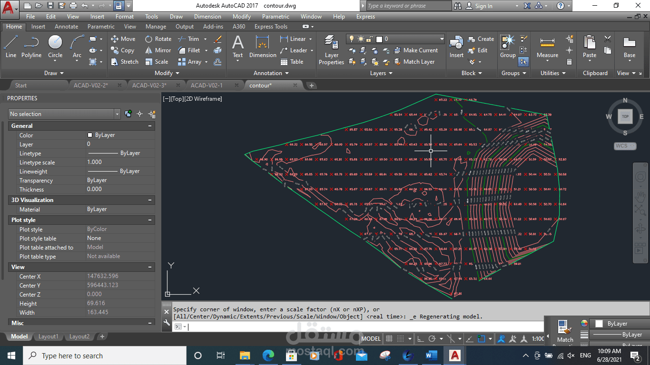
Task: Collapse the General section in Properties
Action: pos(150,126)
